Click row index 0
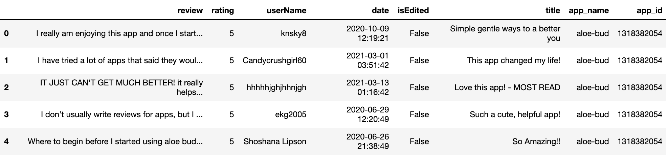This screenshot has height=155, width=667. click(6, 33)
